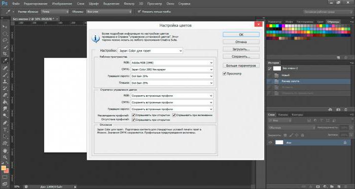The height and width of the screenshot is (189, 355).
Task: Click the Сохранить... button
Action: 241,57
